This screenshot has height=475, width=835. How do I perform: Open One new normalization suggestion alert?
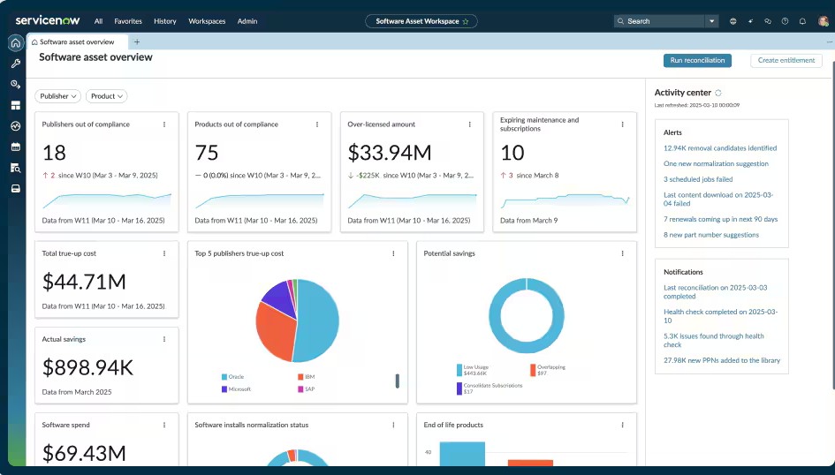[717, 164]
